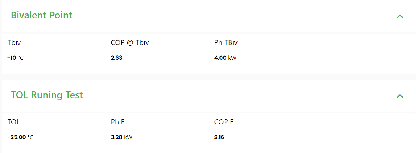Viewport: 416px width, 153px height.
Task: Click the -25.00 TOL number
Action: pyautogui.click(x=17, y=137)
